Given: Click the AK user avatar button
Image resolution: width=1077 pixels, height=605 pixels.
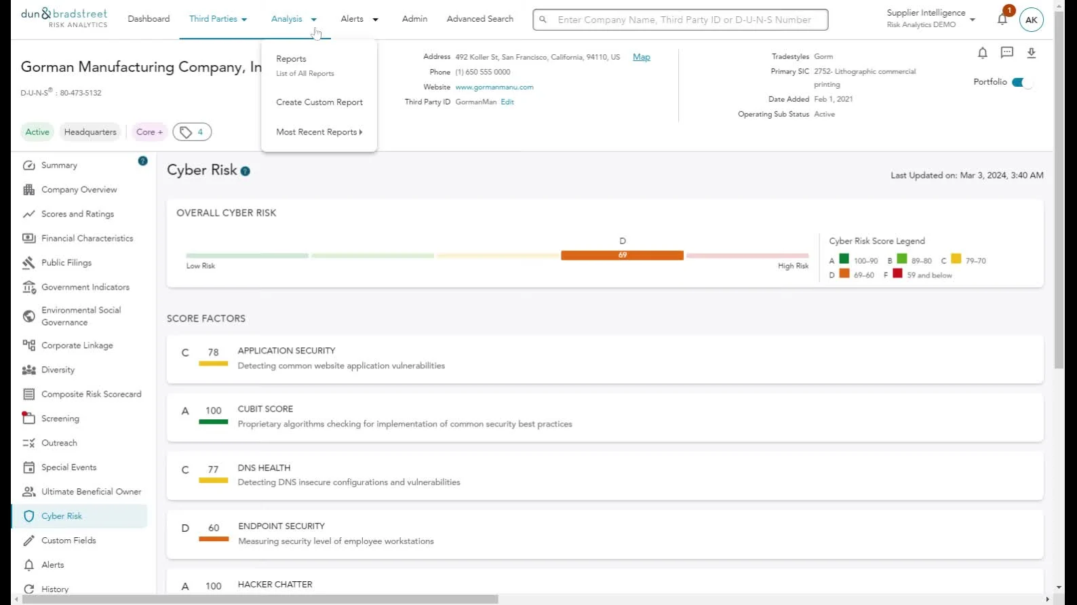Looking at the screenshot, I should tap(1032, 20).
